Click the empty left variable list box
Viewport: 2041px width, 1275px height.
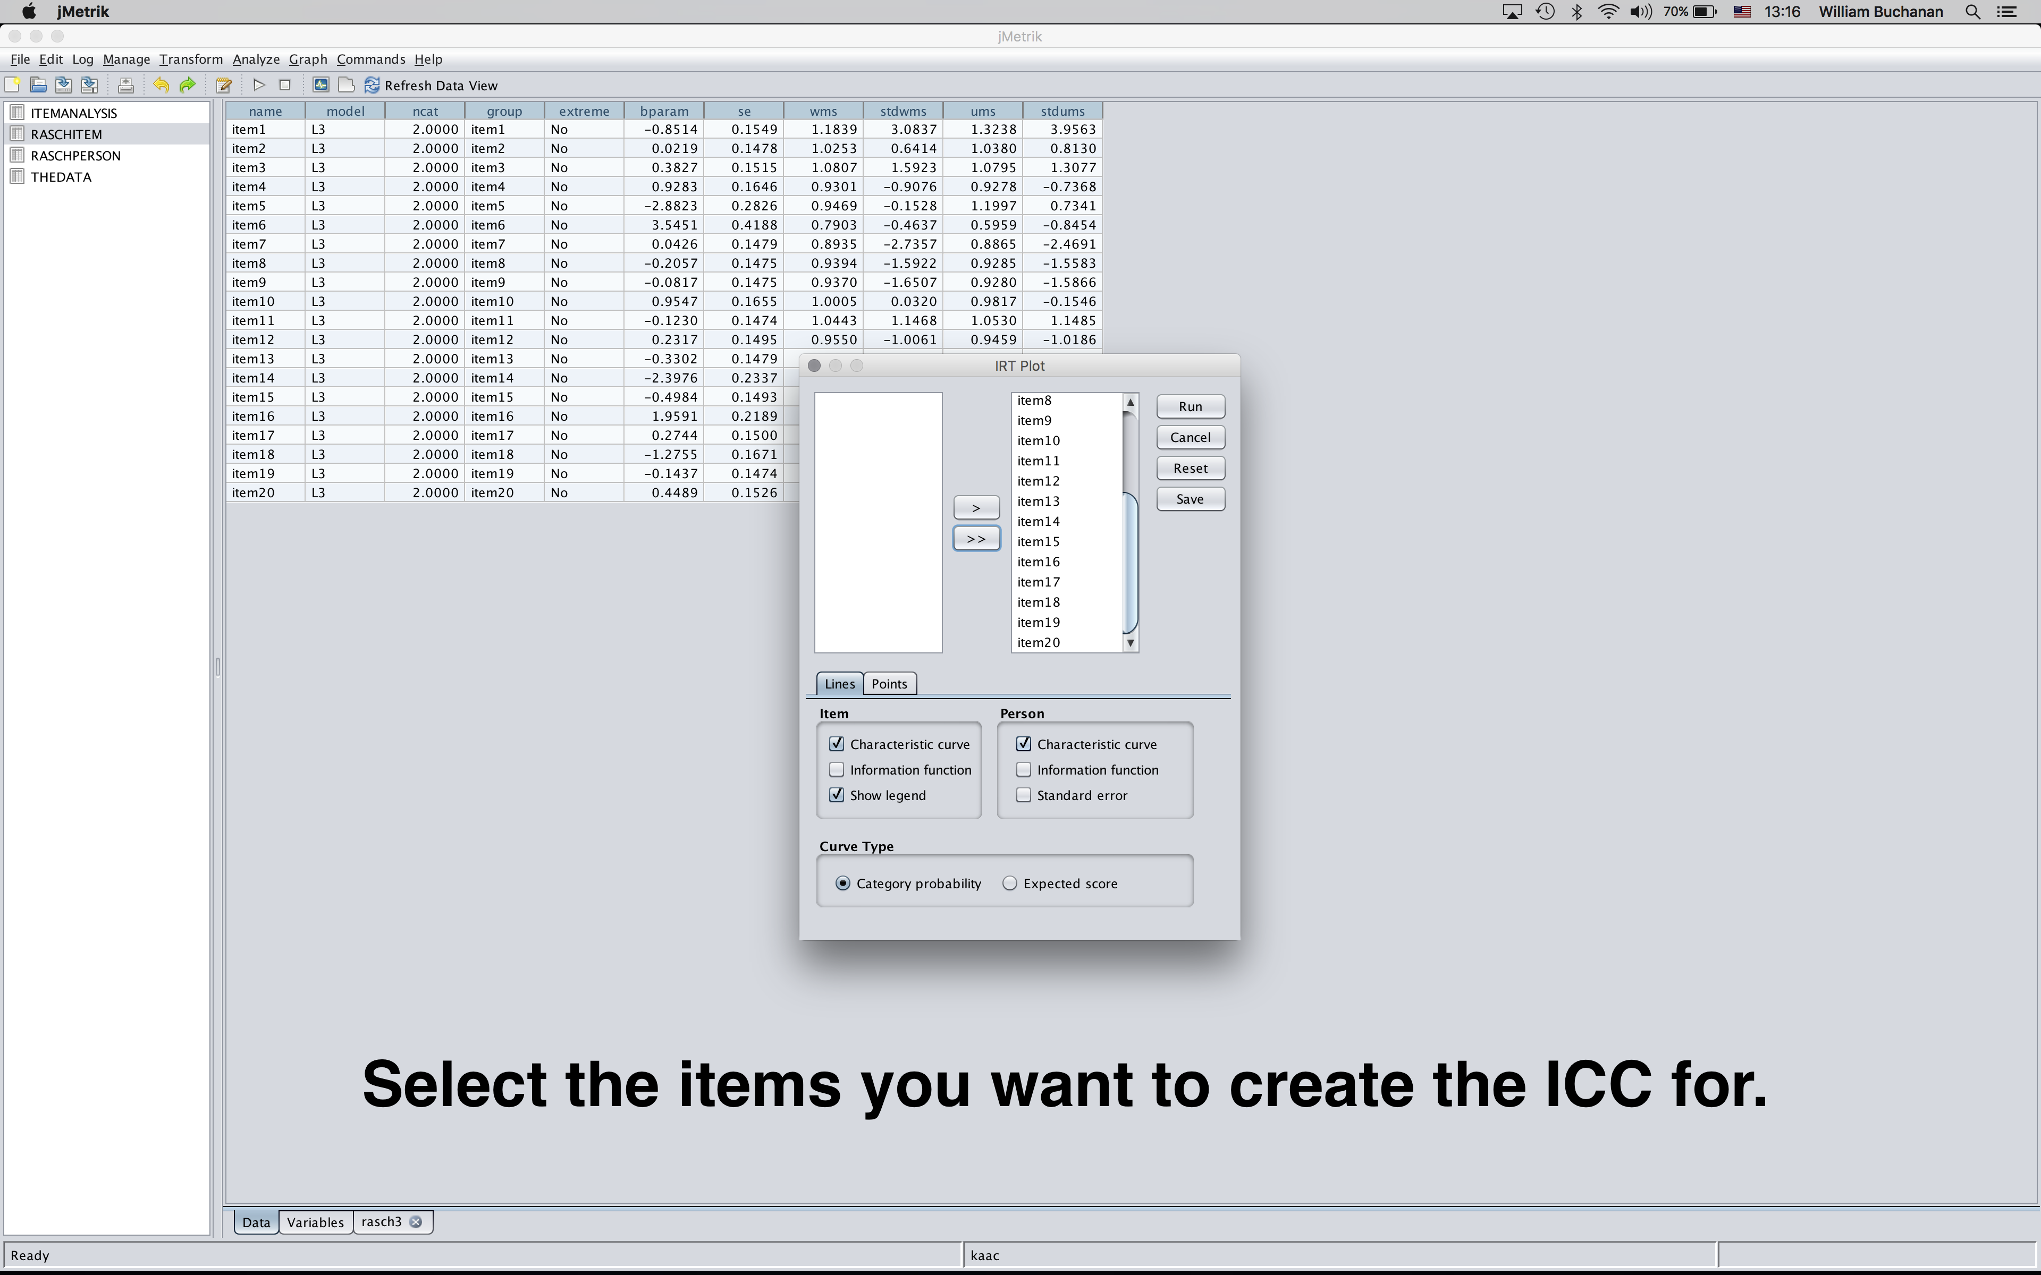pyautogui.click(x=878, y=523)
